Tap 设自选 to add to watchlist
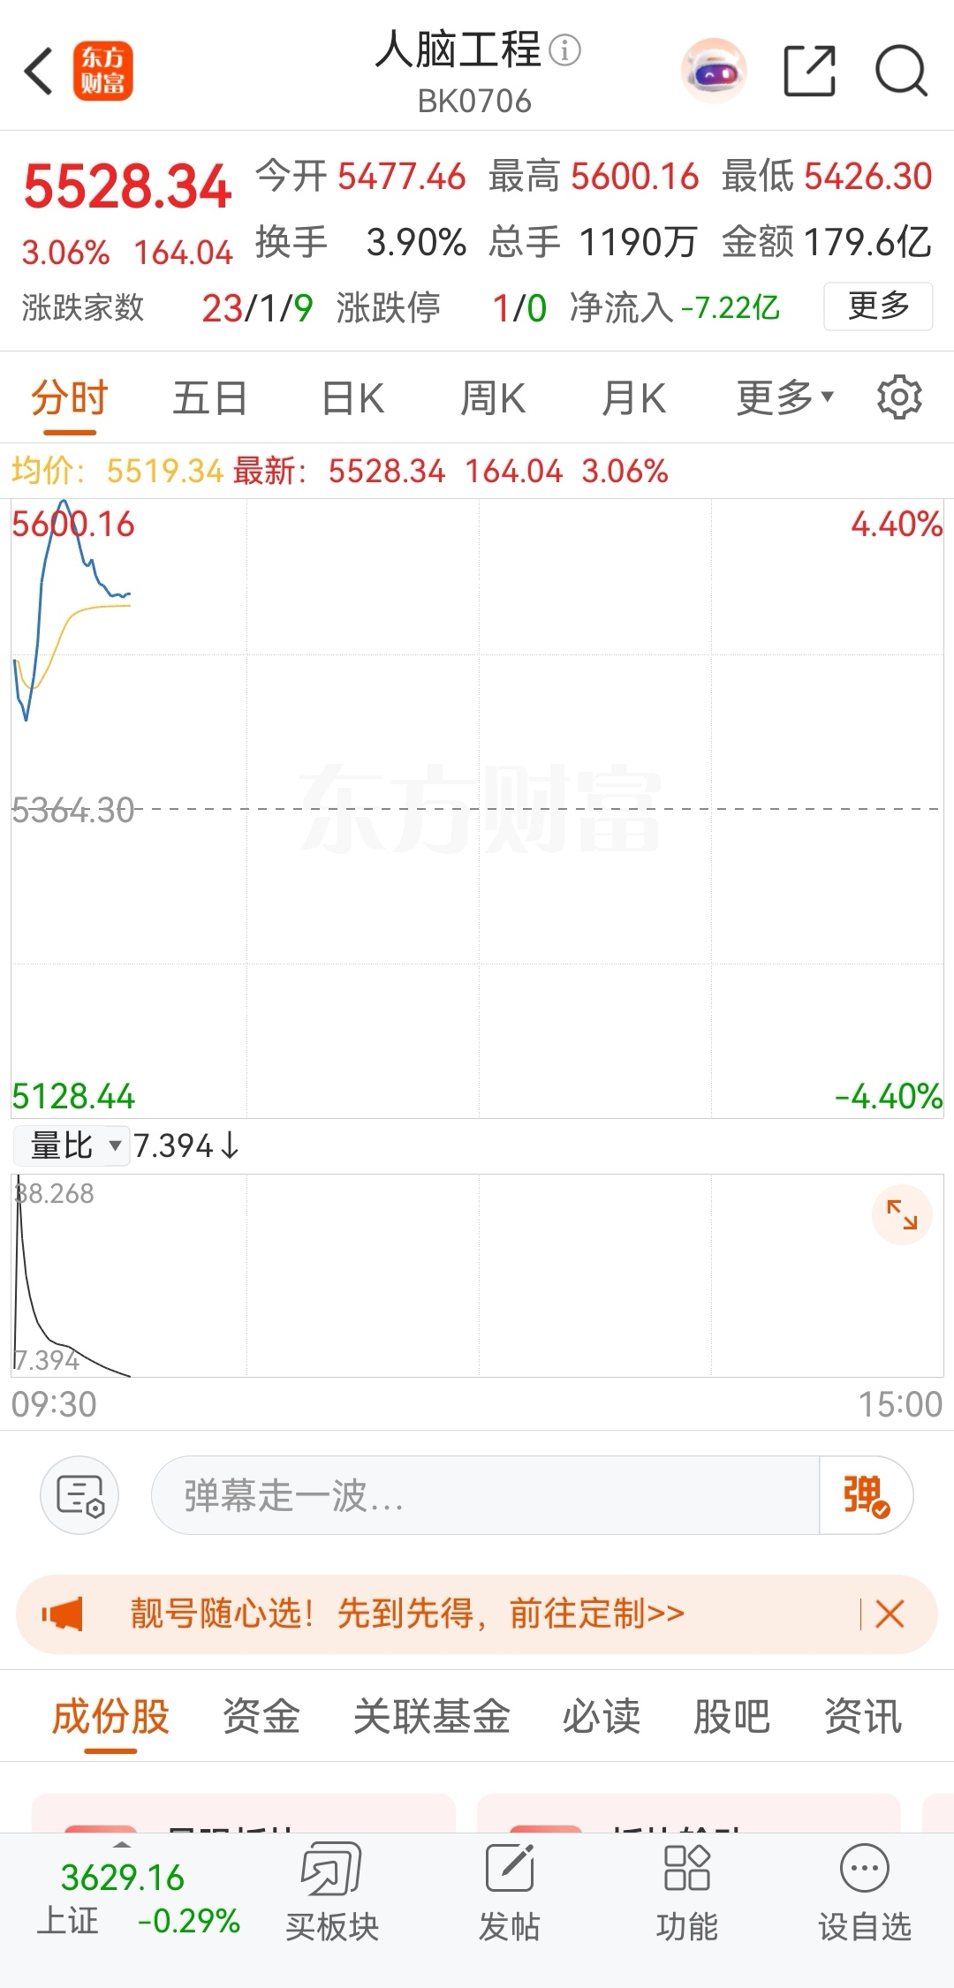Viewport: 954px width, 1988px height. click(865, 1893)
